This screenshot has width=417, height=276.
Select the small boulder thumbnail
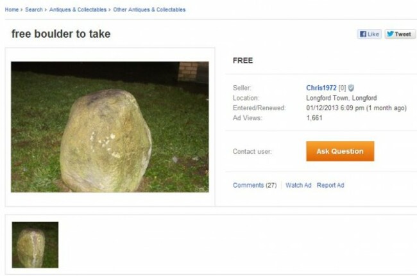point(35,245)
